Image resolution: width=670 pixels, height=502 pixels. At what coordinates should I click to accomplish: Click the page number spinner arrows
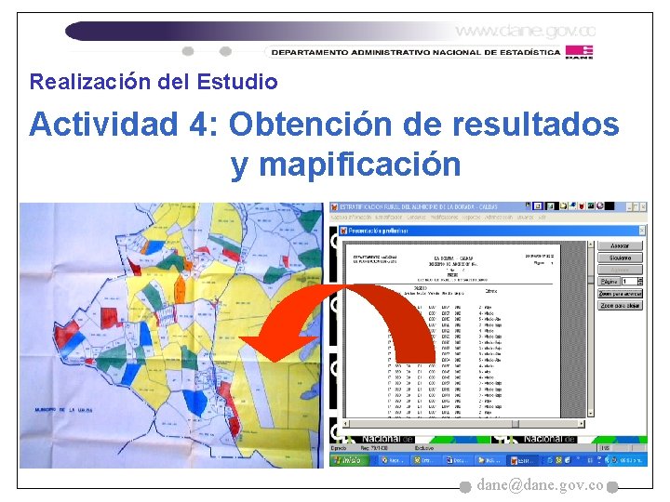tap(640, 282)
